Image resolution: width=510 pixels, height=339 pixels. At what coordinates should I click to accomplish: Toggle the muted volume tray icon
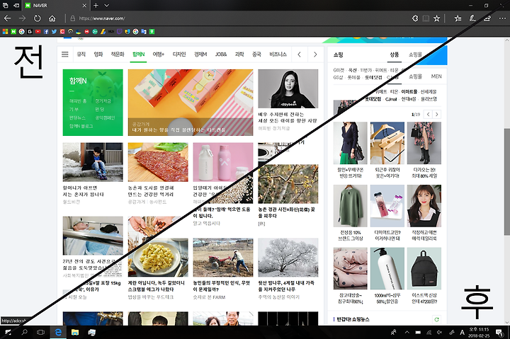(439, 332)
